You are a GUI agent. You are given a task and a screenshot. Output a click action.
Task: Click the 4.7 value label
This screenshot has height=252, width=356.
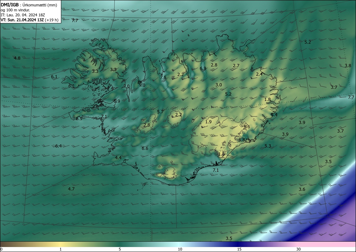71,189
